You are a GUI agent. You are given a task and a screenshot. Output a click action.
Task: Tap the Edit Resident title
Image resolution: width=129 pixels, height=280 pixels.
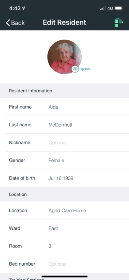64,22
